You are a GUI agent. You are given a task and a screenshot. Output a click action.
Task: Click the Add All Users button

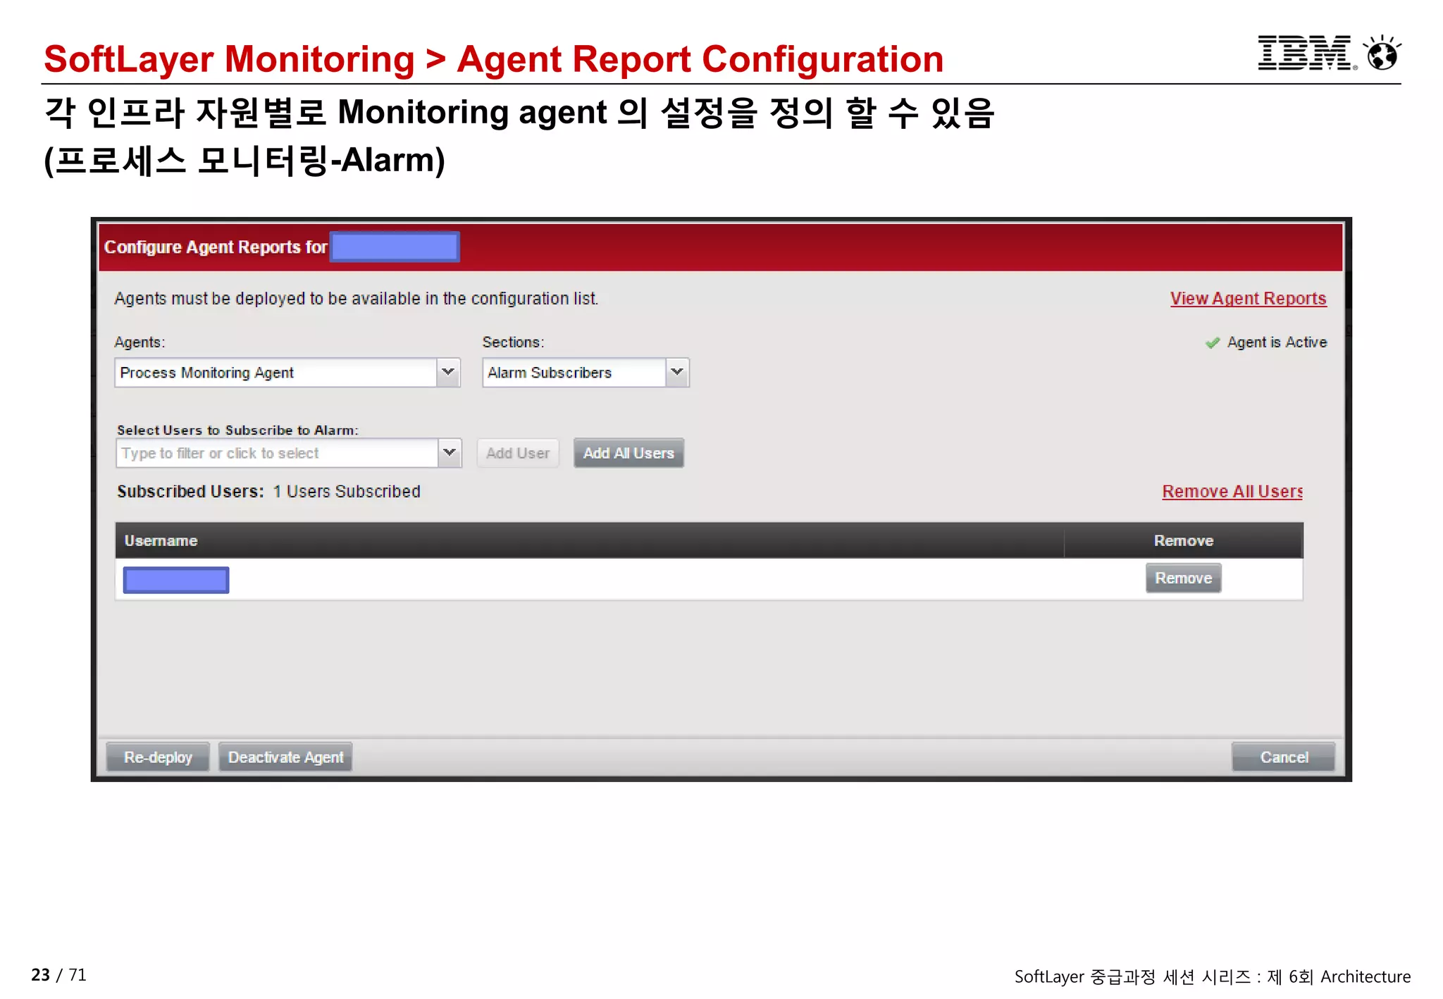click(628, 453)
